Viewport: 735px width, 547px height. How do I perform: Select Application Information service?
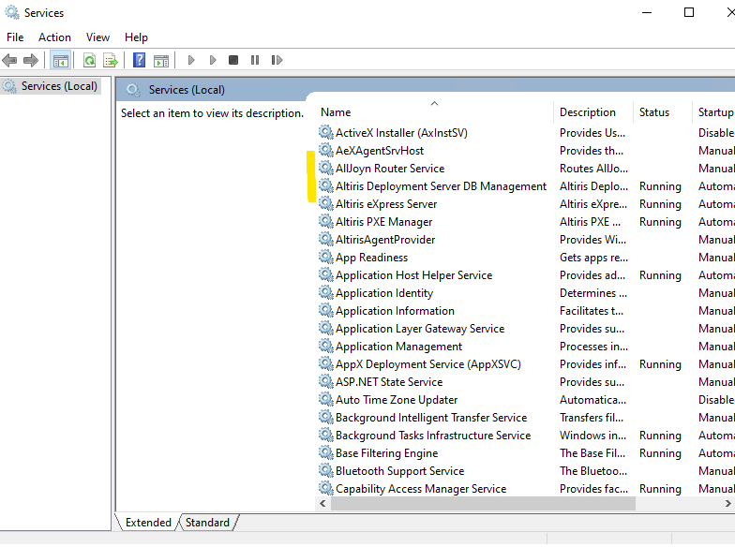click(395, 311)
